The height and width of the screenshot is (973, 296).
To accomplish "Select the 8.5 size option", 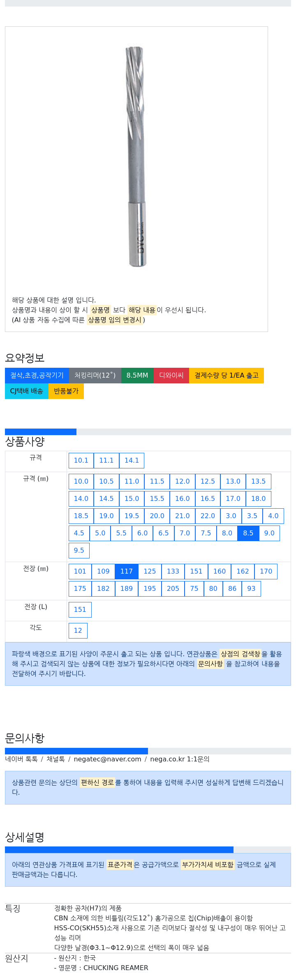I will pyautogui.click(x=248, y=533).
